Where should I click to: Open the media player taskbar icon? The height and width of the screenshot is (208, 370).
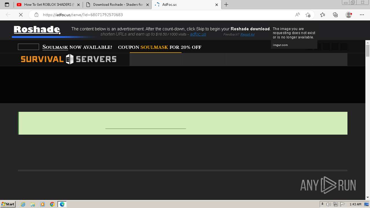tap(42, 204)
